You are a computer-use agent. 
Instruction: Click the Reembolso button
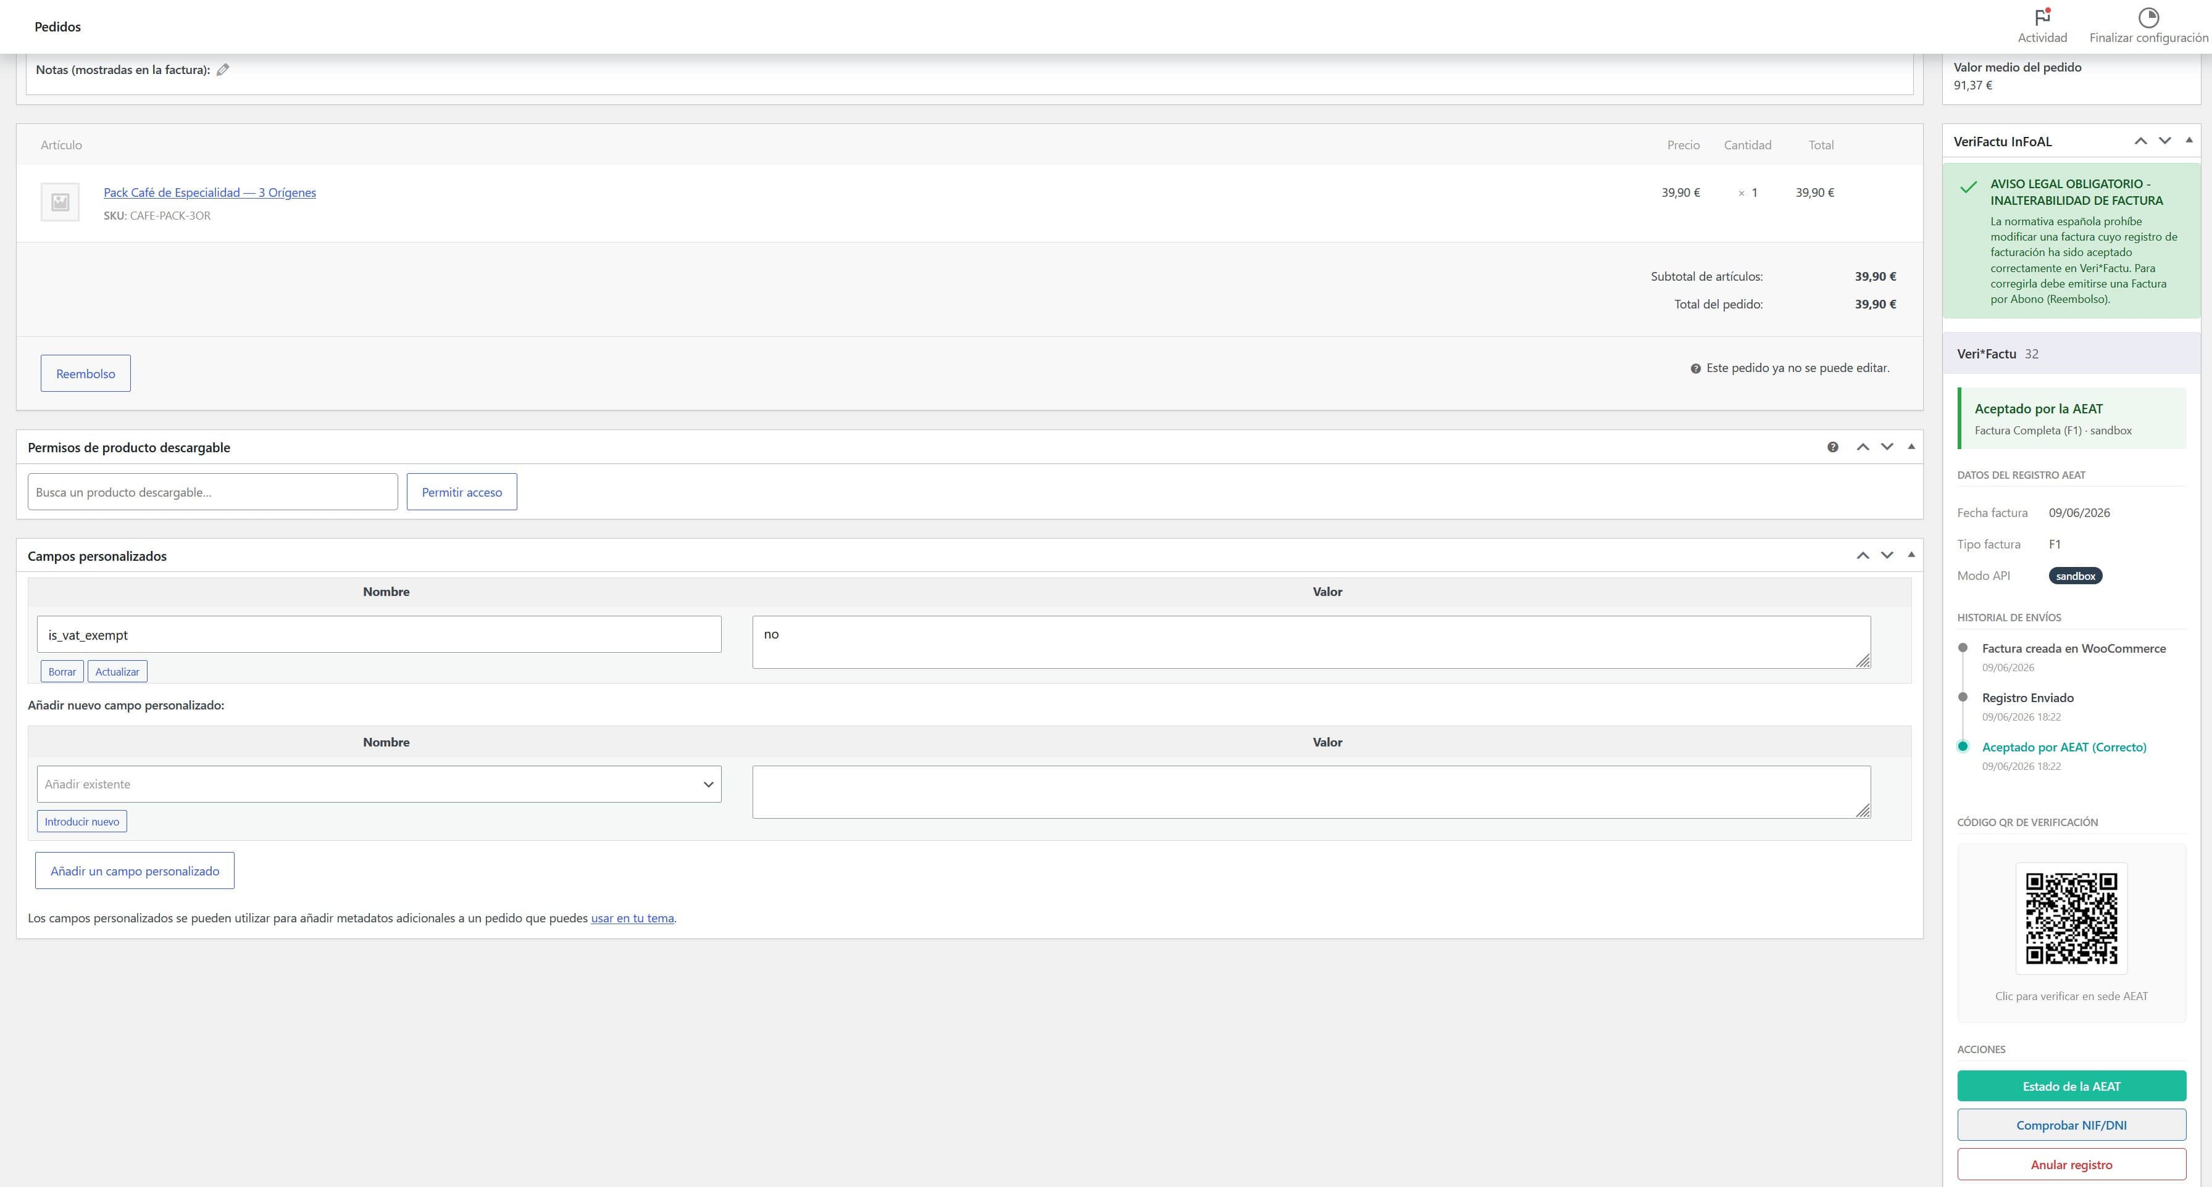point(85,373)
